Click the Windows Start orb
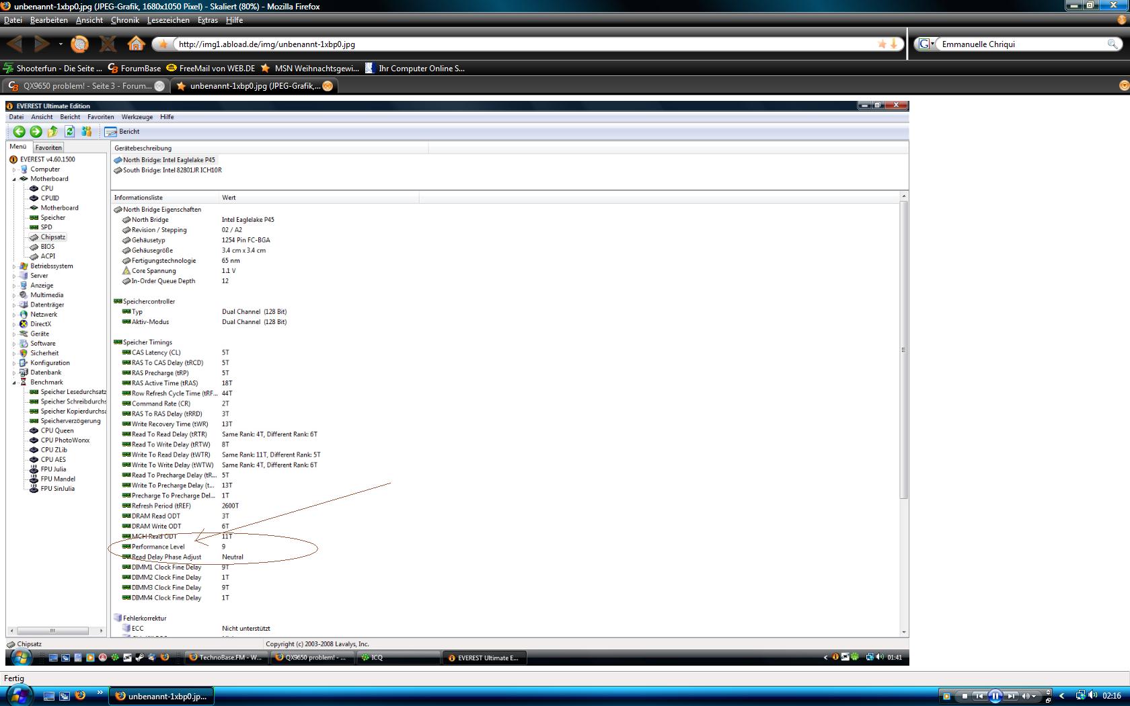The width and height of the screenshot is (1130, 706). 18,695
